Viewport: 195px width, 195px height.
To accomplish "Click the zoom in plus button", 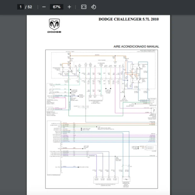I will 69,7.
